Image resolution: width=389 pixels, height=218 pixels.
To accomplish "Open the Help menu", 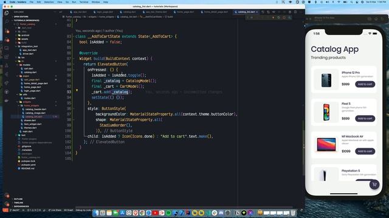I will 105,2.
